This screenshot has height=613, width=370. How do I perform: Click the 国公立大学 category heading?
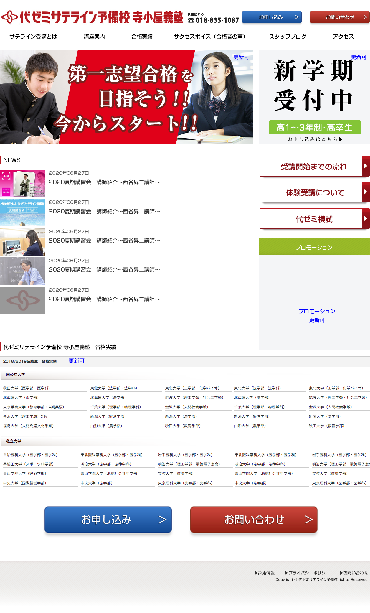coord(15,375)
